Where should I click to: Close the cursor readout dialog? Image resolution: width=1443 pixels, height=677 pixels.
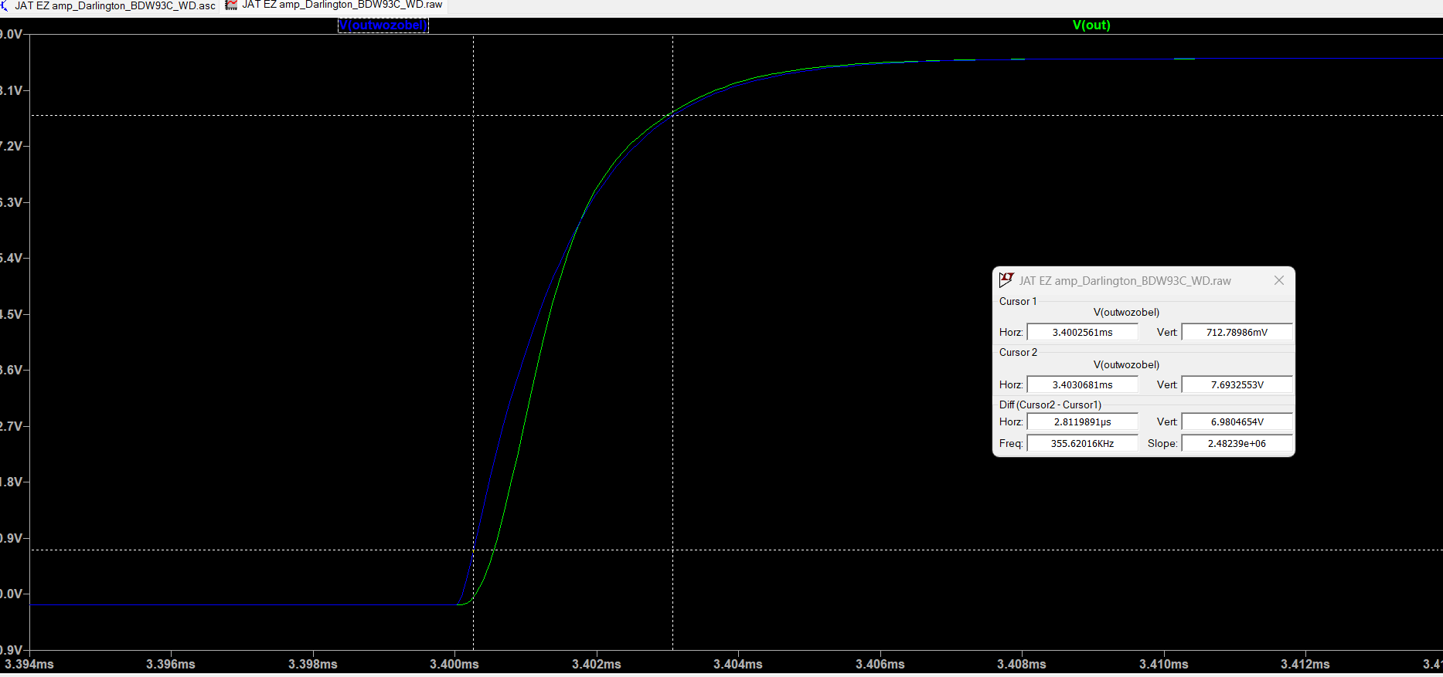point(1279,280)
